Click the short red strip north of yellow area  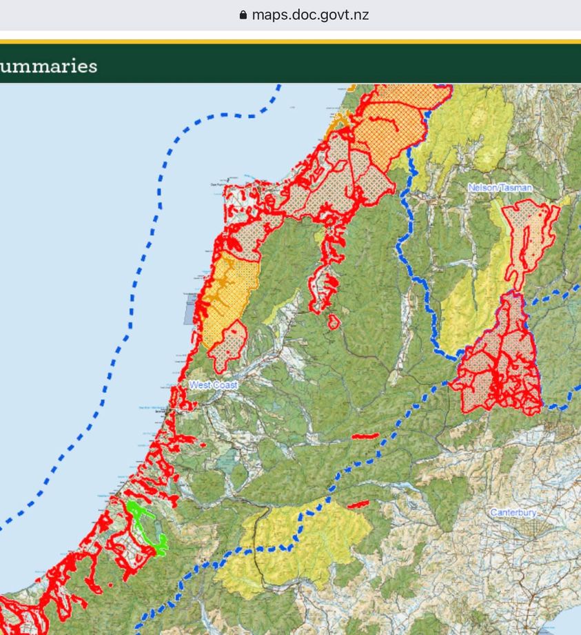tap(365, 436)
